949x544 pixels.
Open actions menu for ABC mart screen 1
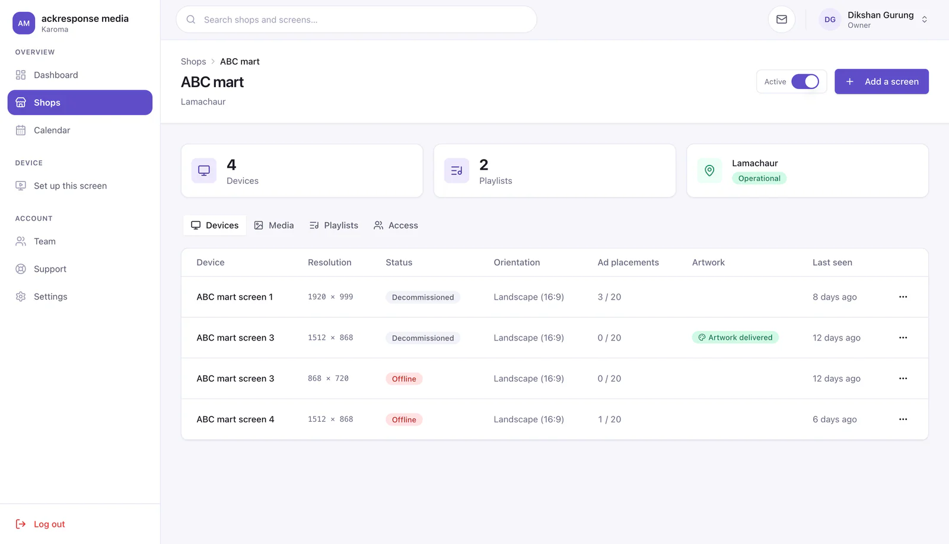903,297
